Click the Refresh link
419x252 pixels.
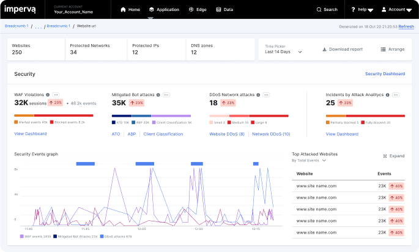coord(406,27)
